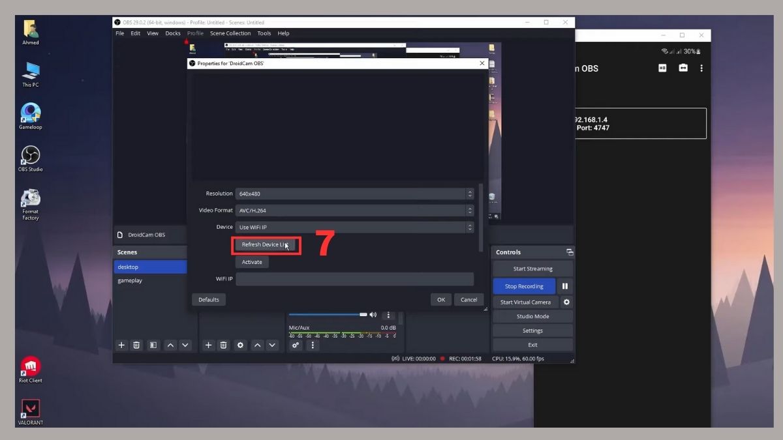Open VALORANT desktop shortcut

[x=31, y=412]
